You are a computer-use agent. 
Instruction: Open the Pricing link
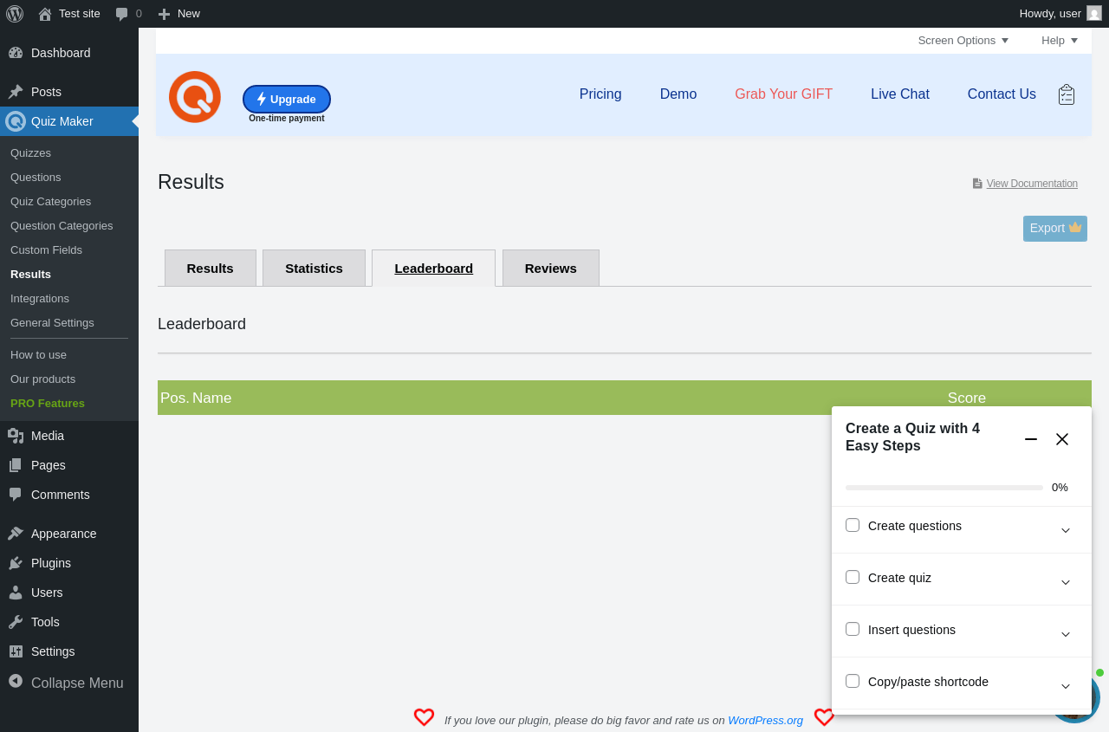pos(600,94)
